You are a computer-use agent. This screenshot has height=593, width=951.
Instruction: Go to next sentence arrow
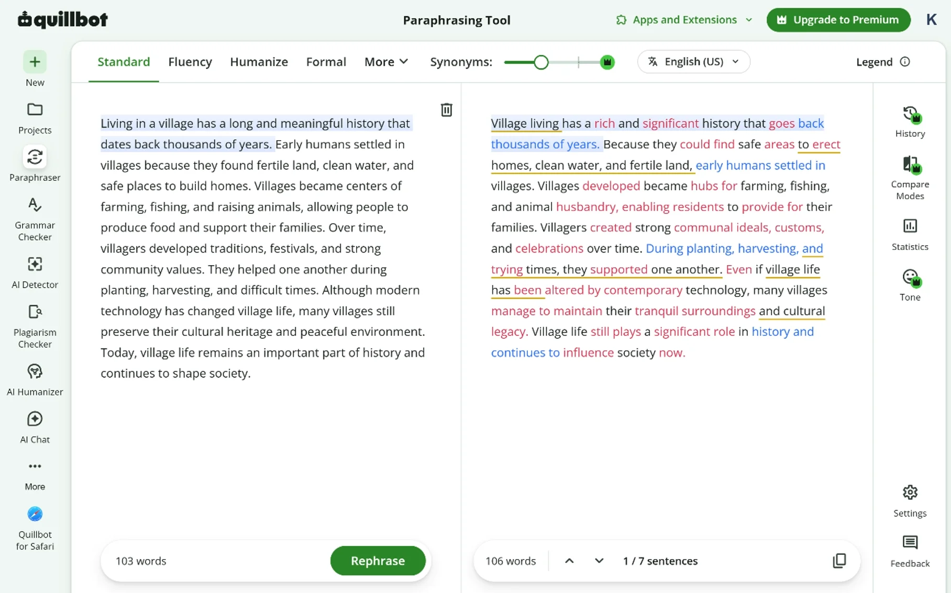[599, 561]
